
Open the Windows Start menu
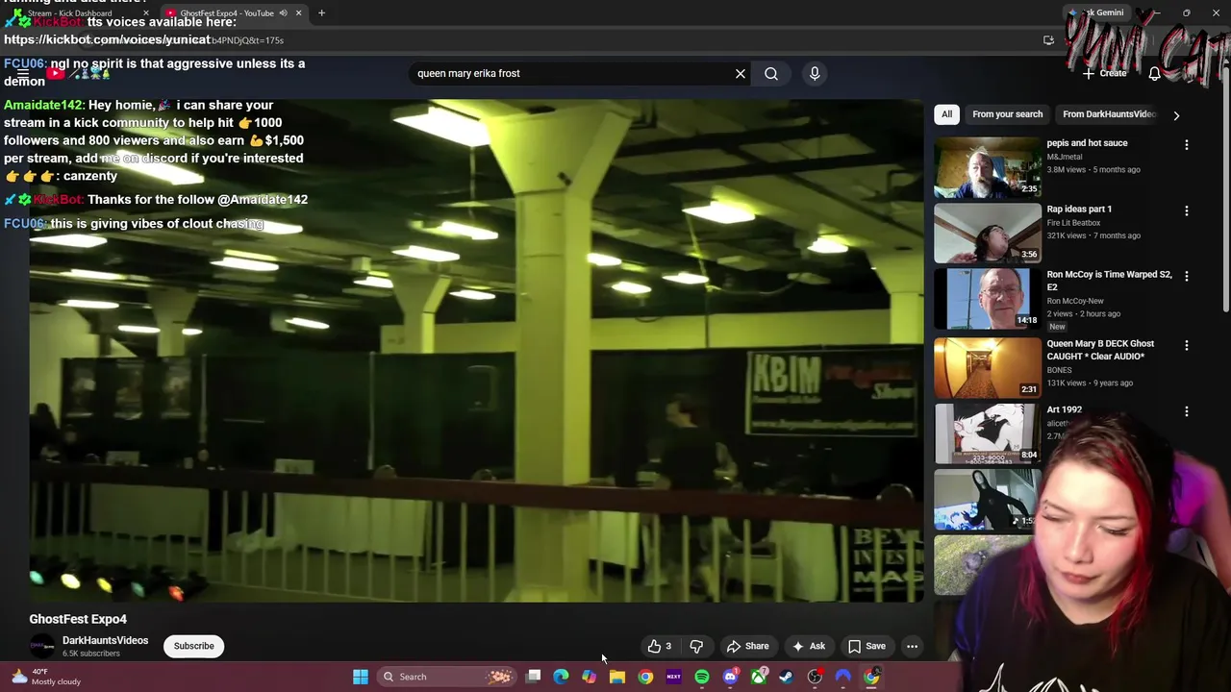coord(361,677)
